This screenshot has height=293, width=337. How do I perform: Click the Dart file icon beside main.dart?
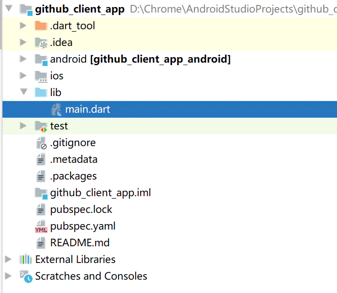tap(56, 109)
